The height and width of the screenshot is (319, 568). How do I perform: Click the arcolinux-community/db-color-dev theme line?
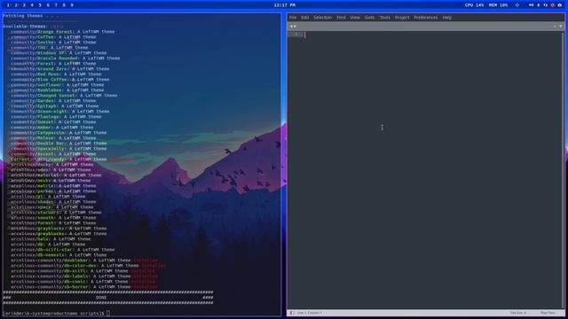coord(88,266)
